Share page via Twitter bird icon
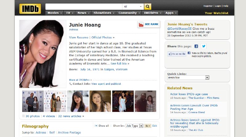246x137 pixels. tap(204, 46)
